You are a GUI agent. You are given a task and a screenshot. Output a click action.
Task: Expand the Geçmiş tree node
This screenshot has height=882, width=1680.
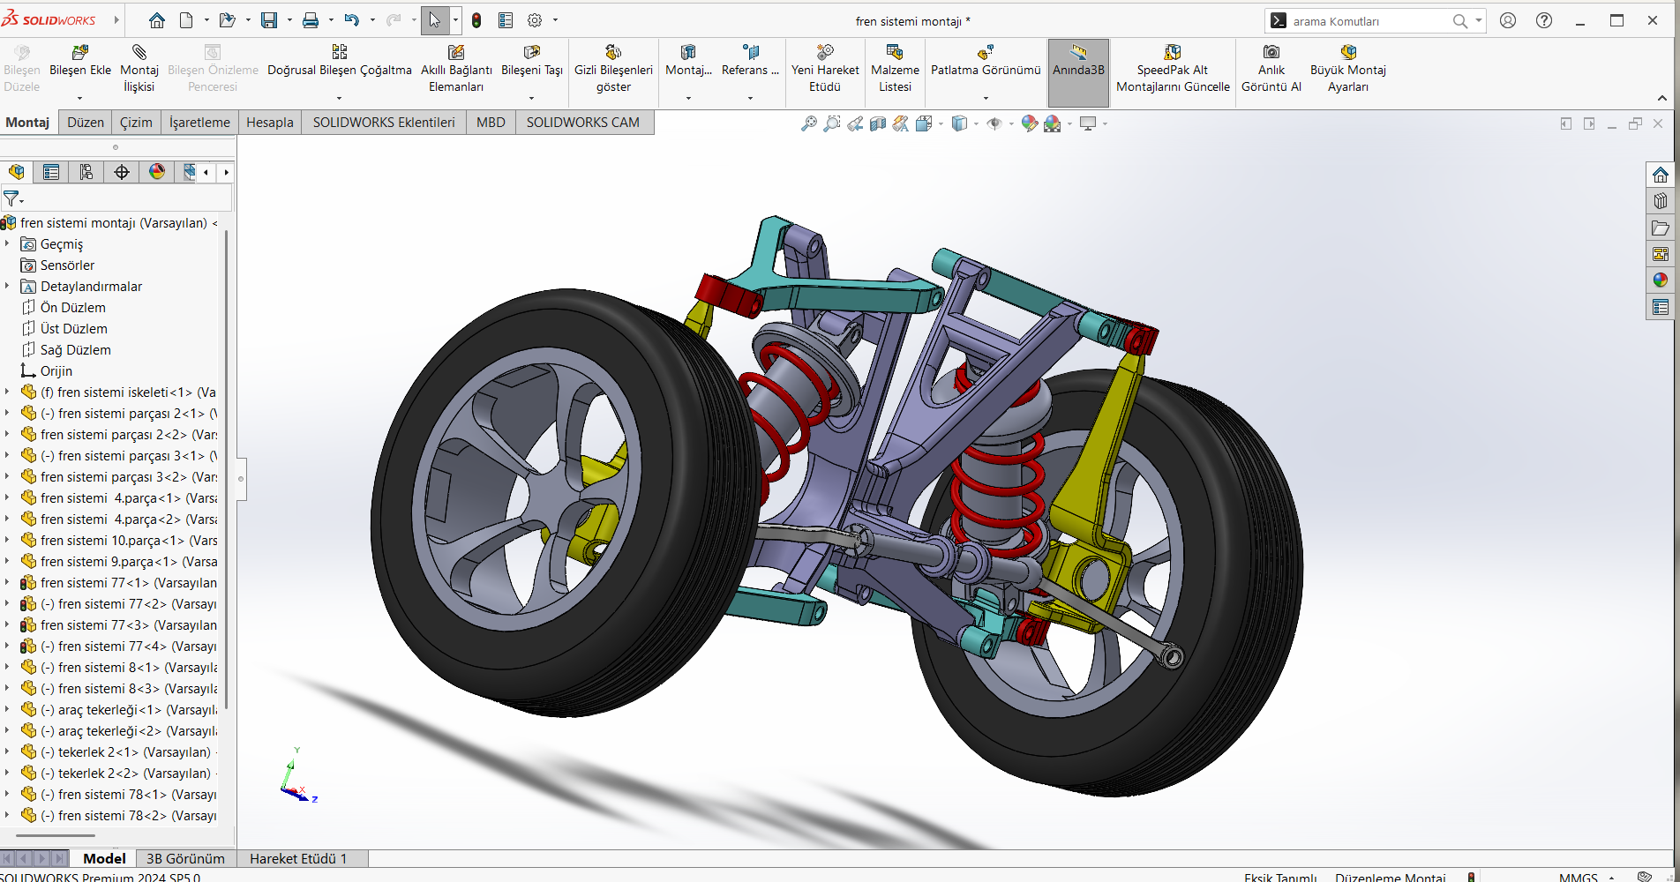click(x=7, y=243)
